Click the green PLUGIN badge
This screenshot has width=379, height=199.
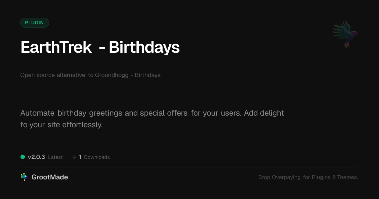[34, 23]
